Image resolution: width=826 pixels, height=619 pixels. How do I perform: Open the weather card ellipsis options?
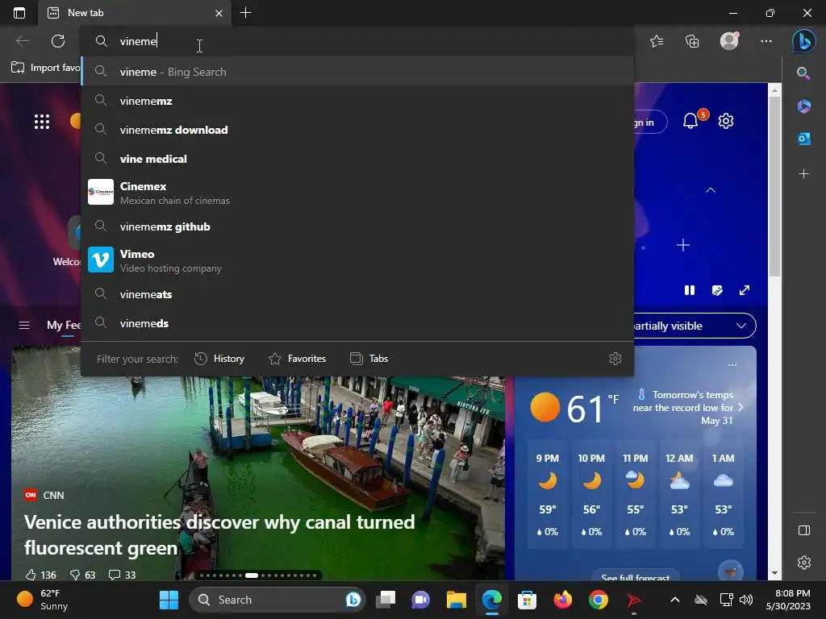pos(732,365)
